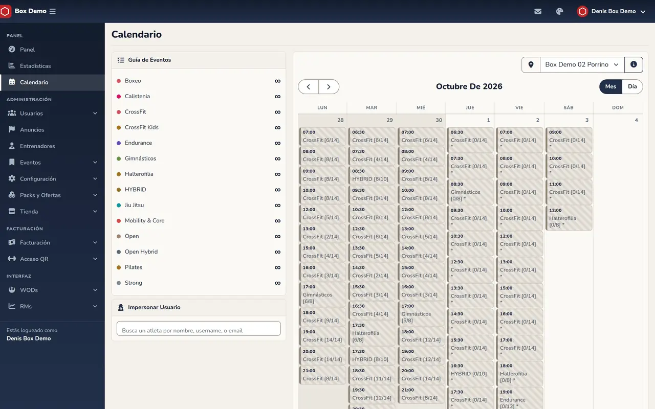Expand the Packs y Ofertas submenu
The width and height of the screenshot is (655, 409).
(52, 195)
